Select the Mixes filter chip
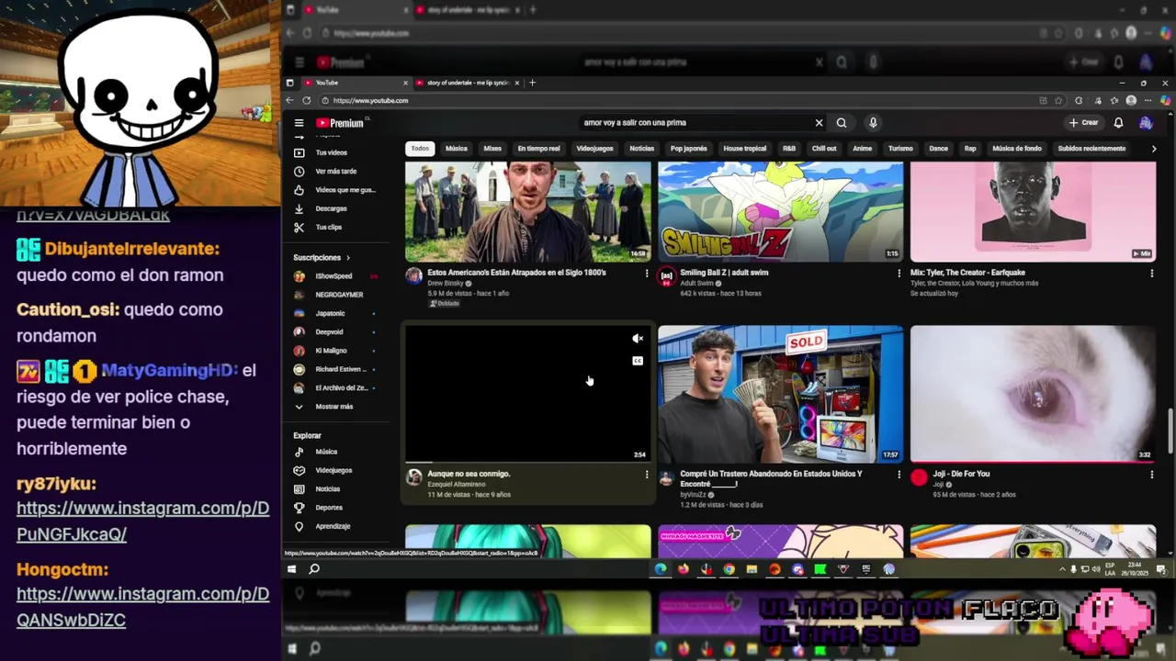The image size is (1176, 661). pyautogui.click(x=492, y=149)
